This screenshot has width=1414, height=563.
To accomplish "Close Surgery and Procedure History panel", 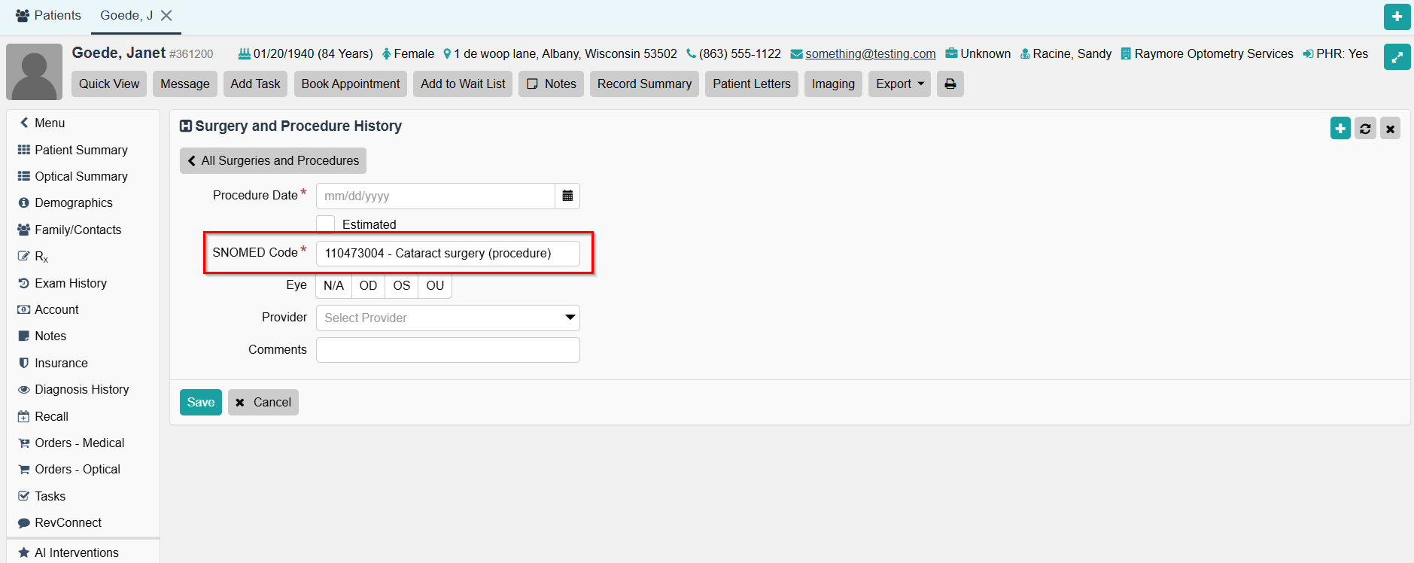I will click(1390, 129).
